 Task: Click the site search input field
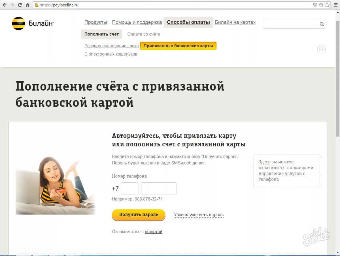(294, 24)
